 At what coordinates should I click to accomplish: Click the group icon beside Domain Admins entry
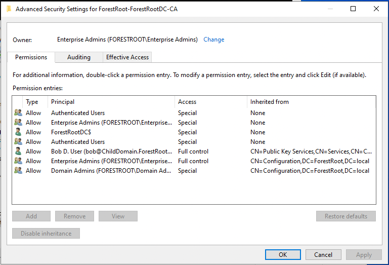coord(18,171)
